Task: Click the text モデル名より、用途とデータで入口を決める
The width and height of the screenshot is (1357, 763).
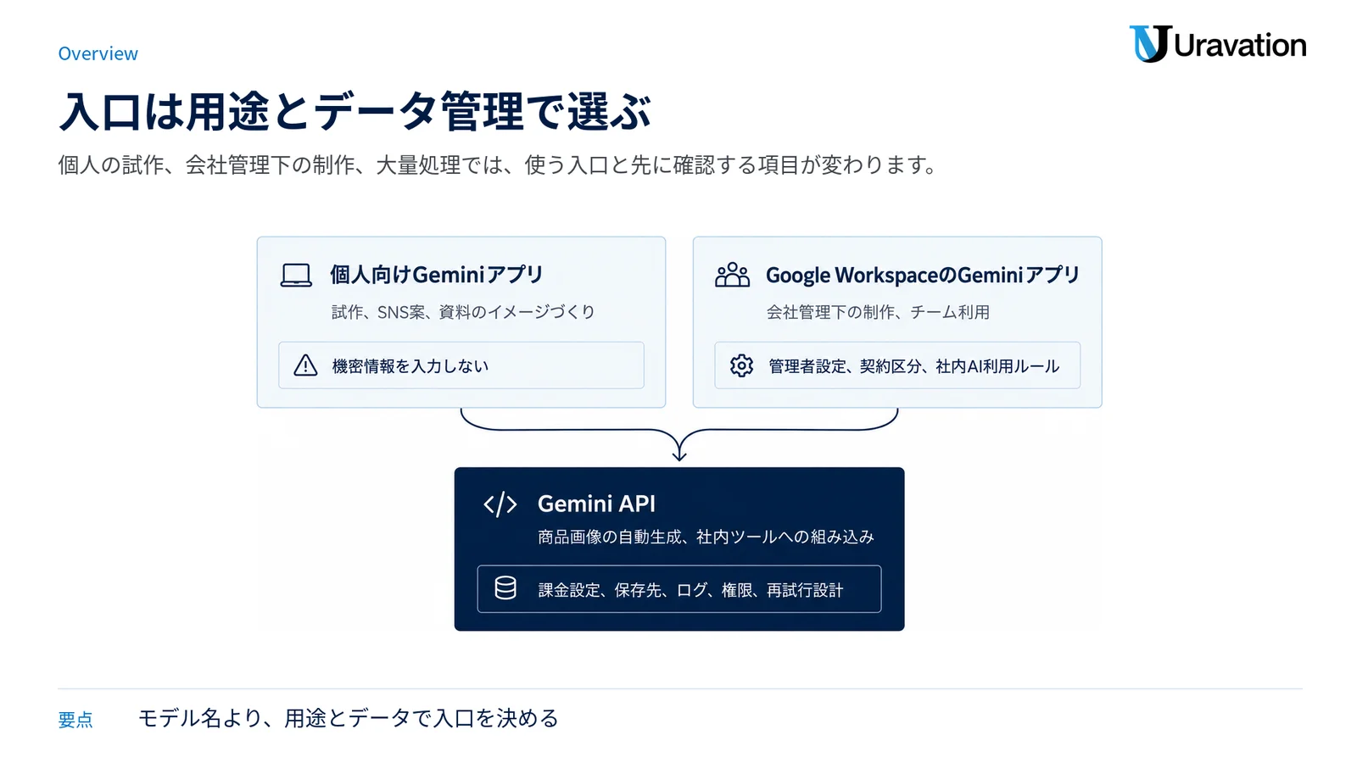Action: 348,718
